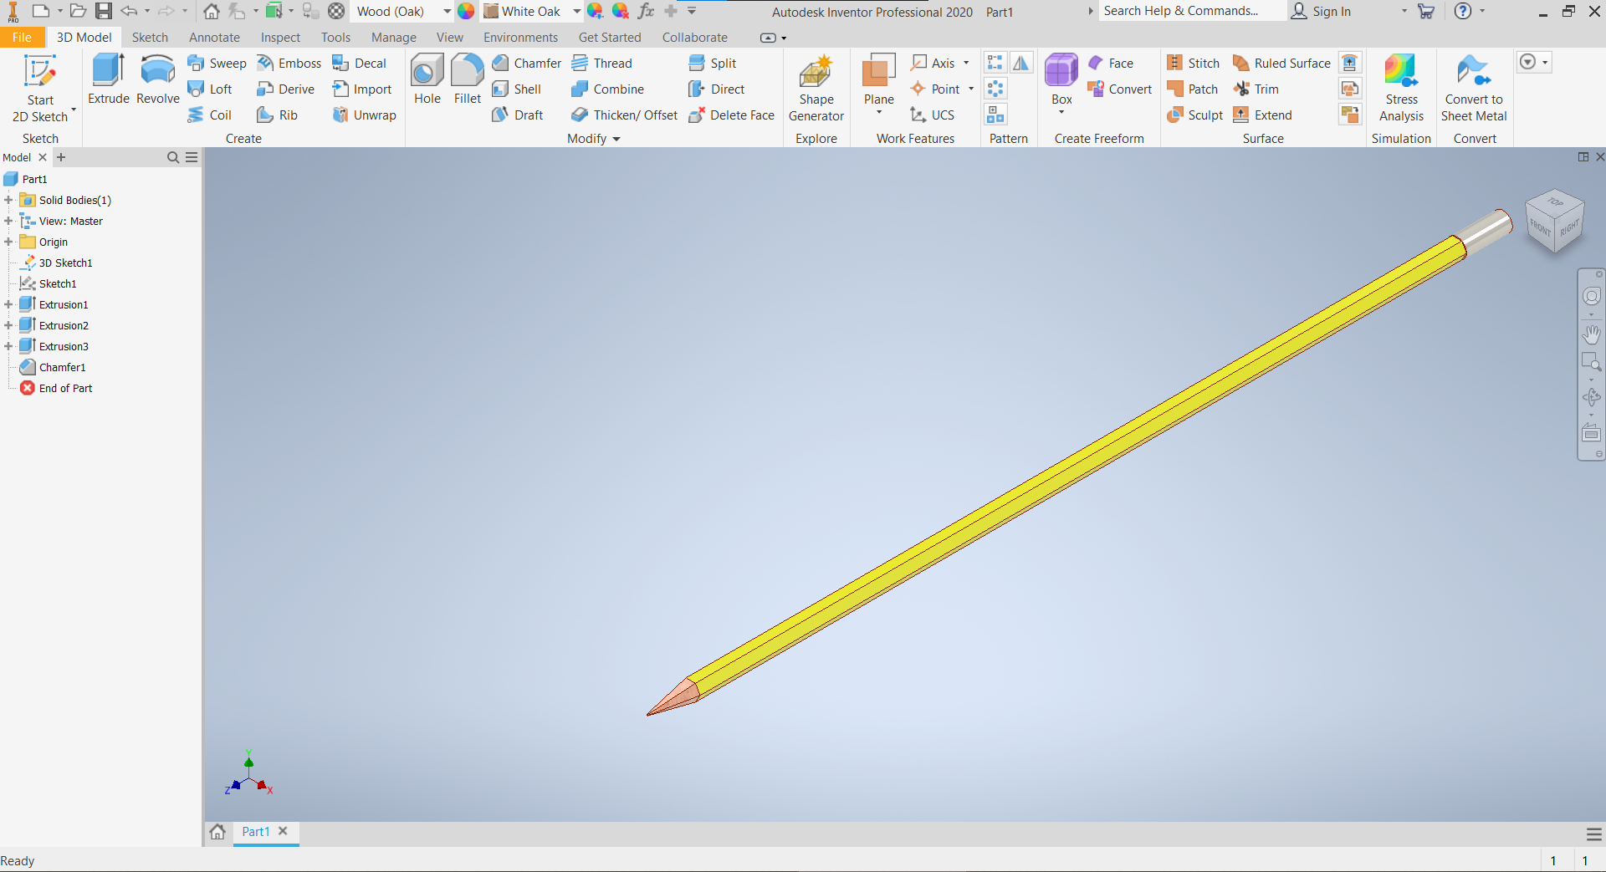Switch to the Manage ribbon tab
The image size is (1606, 872).
coord(394,38)
